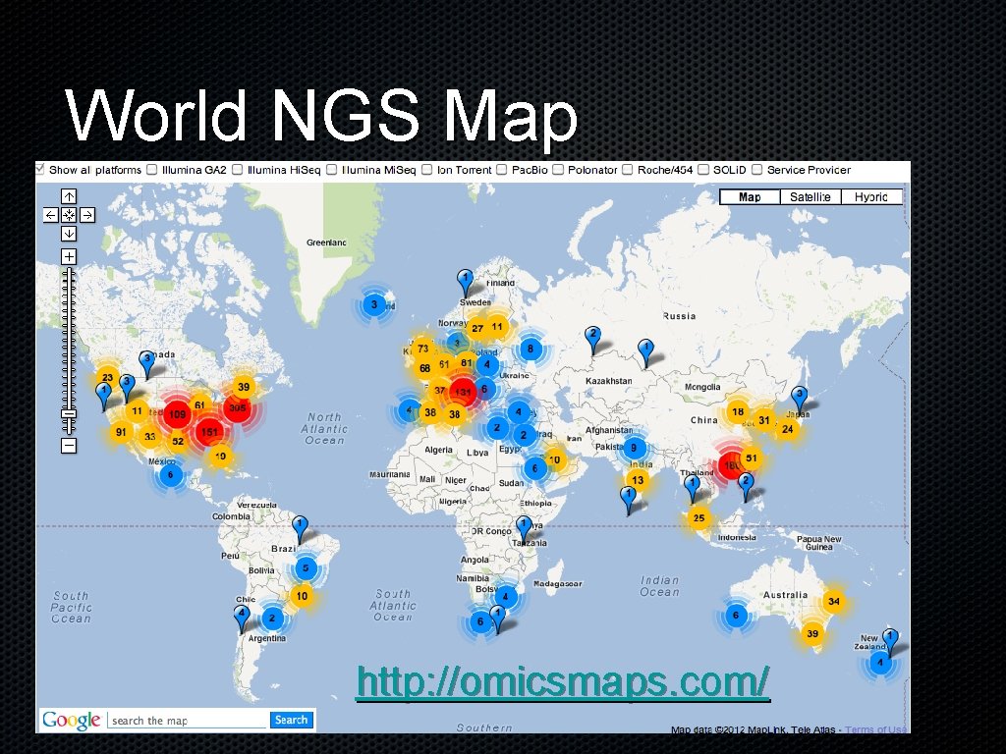Enable the PacBio platform filter
This screenshot has width=1006, height=754.
coord(502,169)
